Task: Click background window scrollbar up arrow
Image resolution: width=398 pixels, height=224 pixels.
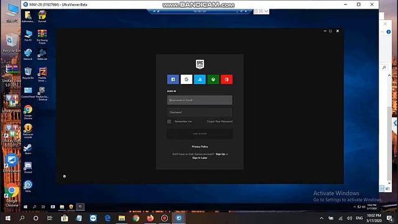Action: (389, 75)
